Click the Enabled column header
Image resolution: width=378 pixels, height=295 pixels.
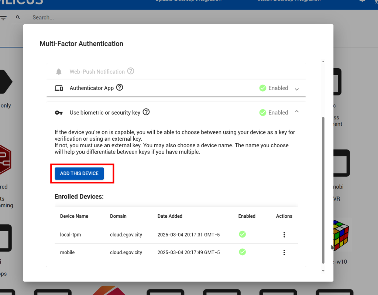coord(247,216)
